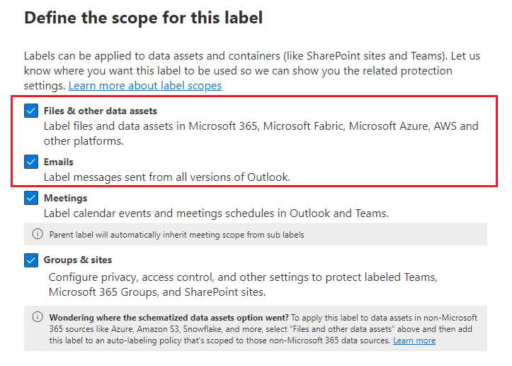Disable the Meetings scope checkbox

coord(31,198)
